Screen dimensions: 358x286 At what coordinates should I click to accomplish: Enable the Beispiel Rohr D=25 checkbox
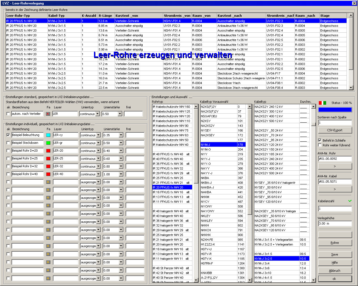coord(8,158)
